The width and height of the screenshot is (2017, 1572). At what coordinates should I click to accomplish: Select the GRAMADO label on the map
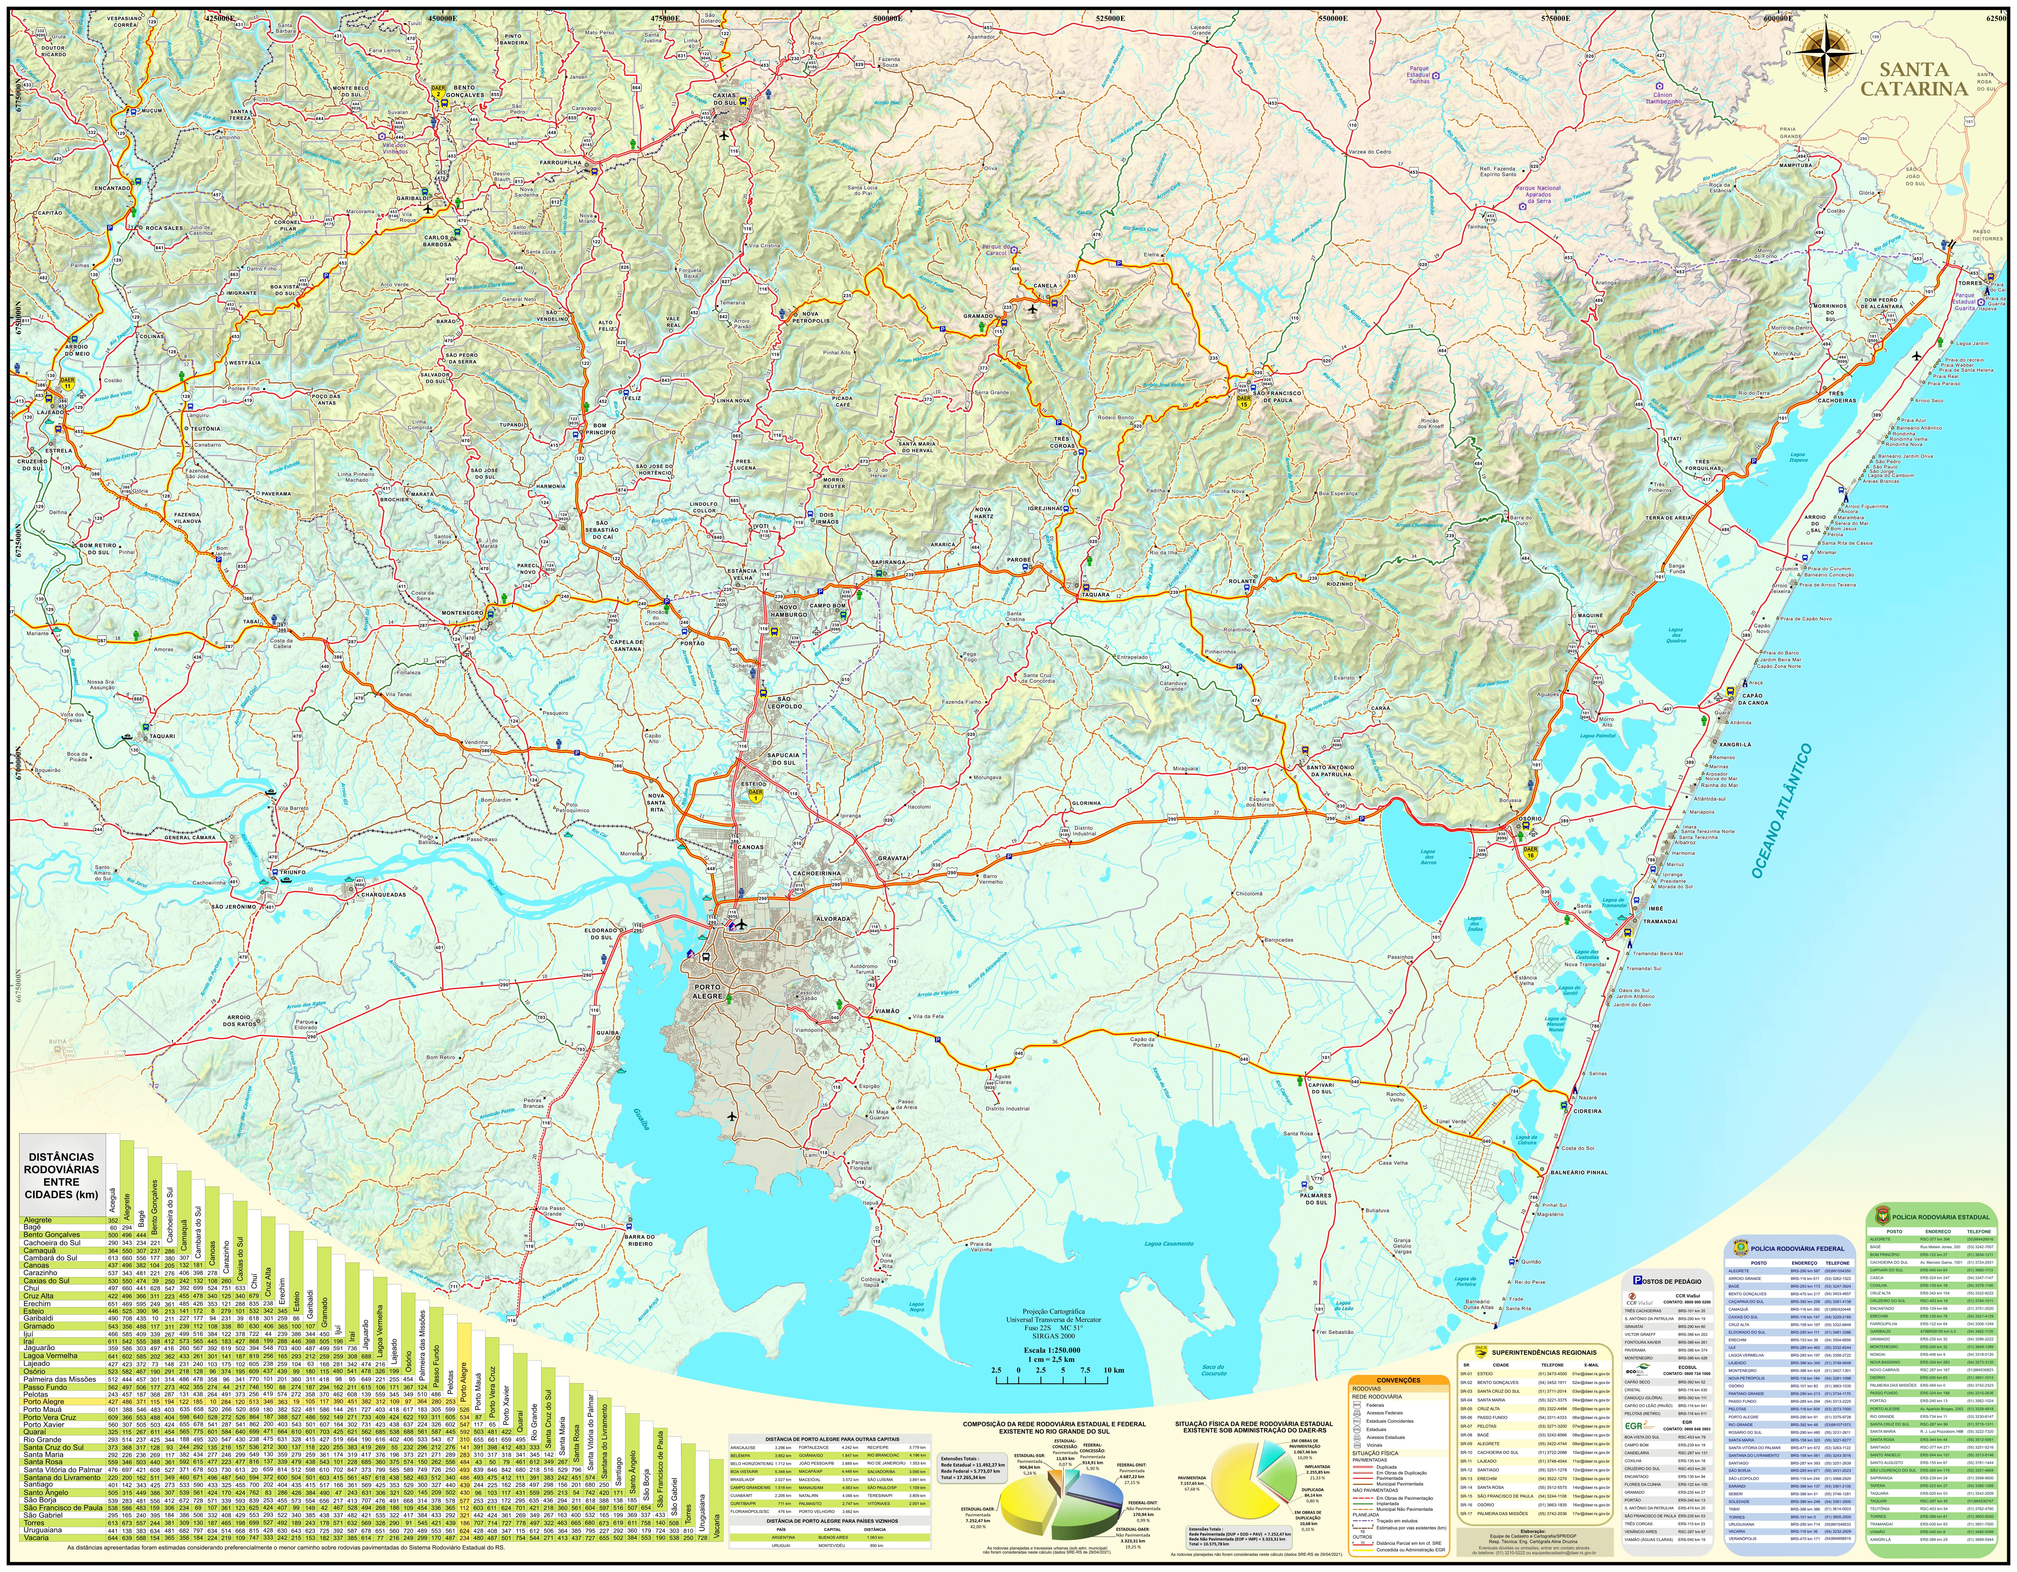point(978,317)
